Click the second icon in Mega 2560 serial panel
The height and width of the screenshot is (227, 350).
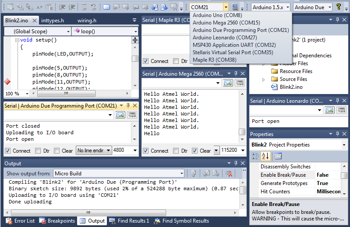pyautogui.click(x=240, y=83)
